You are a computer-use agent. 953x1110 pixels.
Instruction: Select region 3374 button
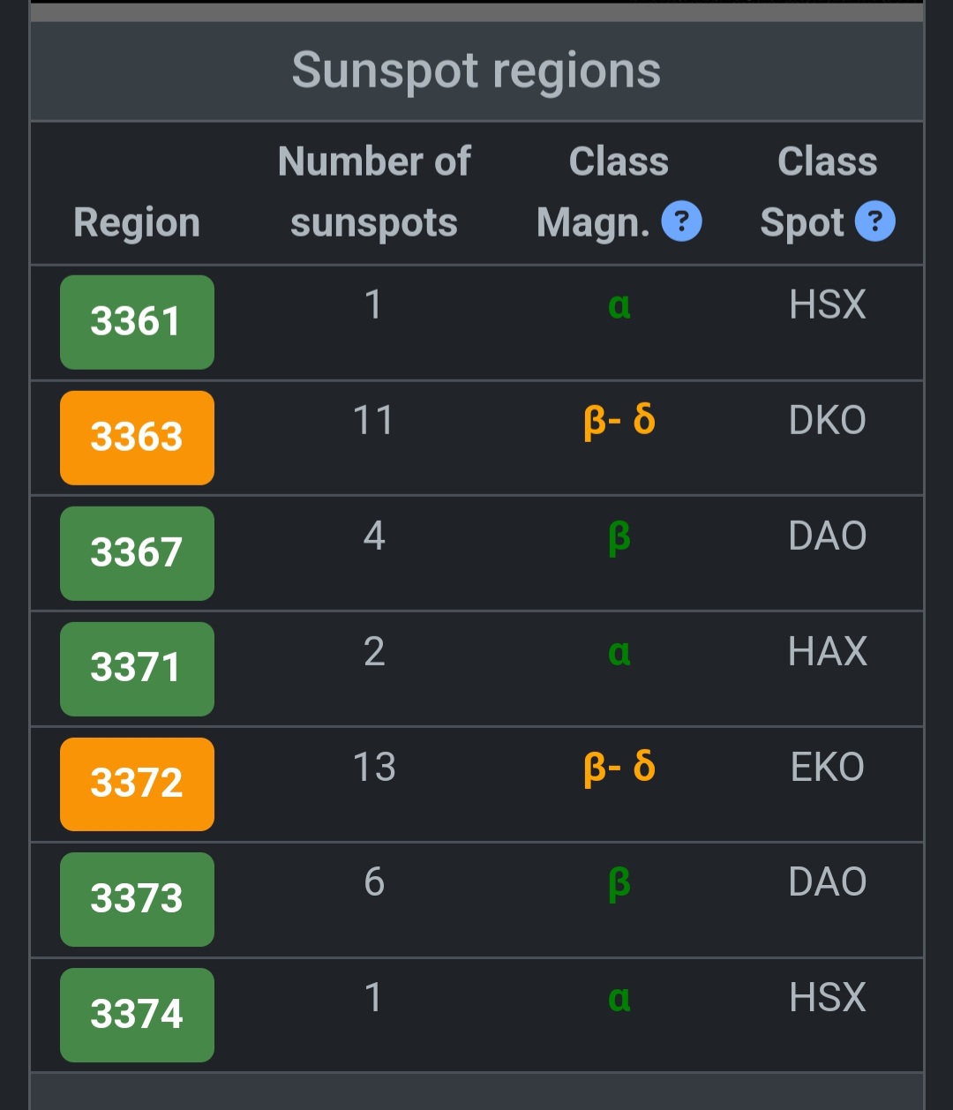[x=137, y=1015]
